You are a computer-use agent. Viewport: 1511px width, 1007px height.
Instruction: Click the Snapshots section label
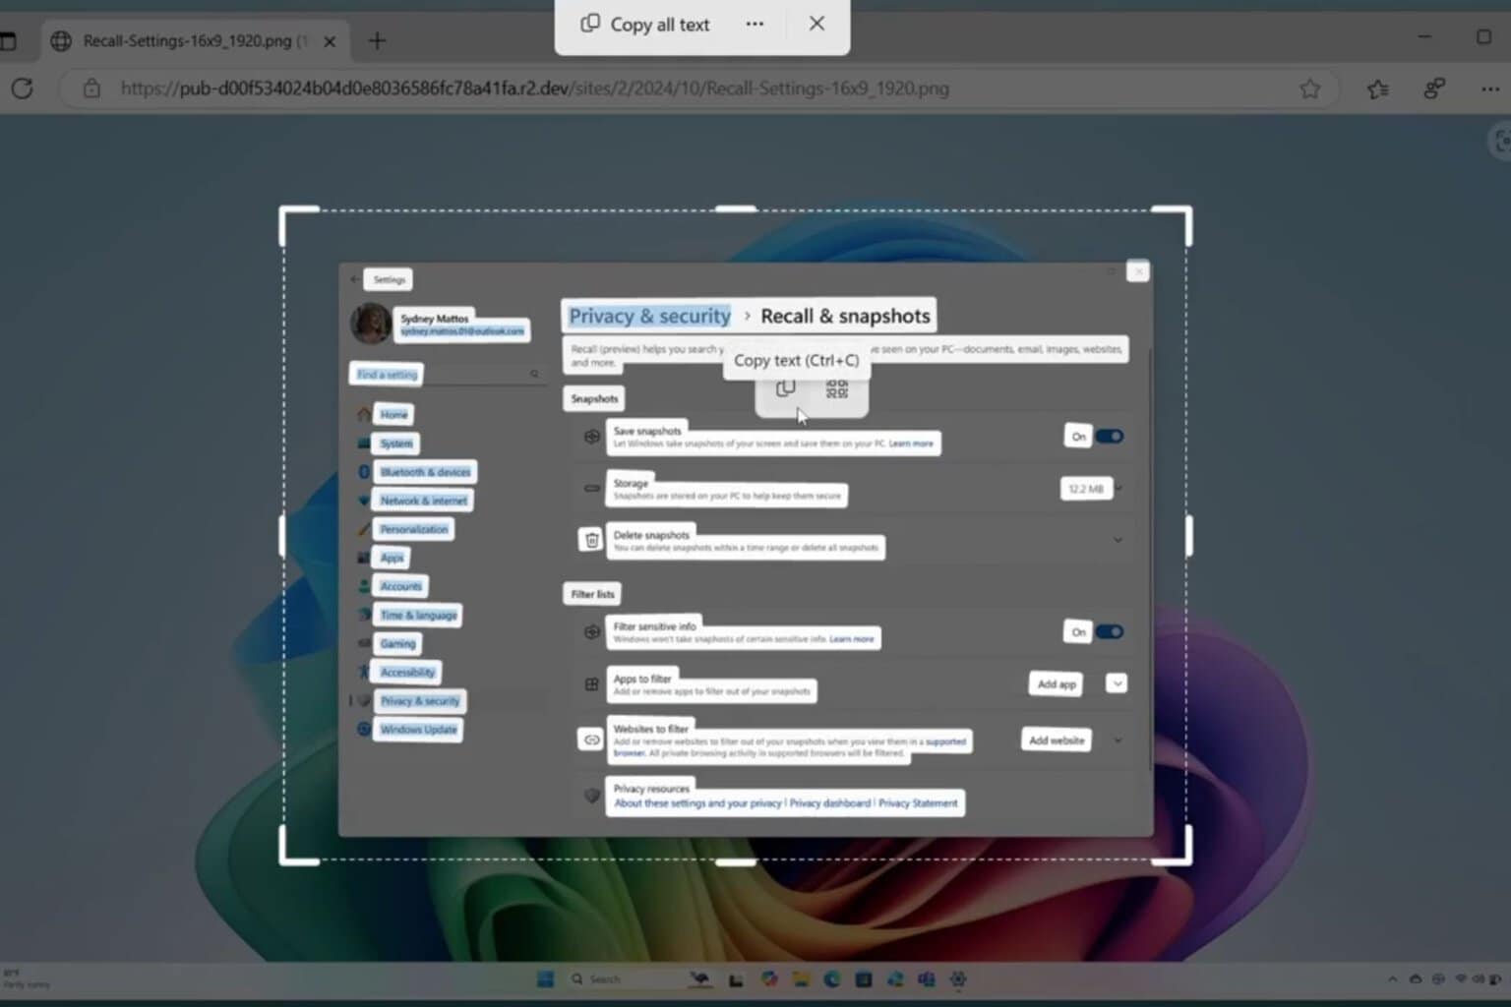click(x=594, y=398)
